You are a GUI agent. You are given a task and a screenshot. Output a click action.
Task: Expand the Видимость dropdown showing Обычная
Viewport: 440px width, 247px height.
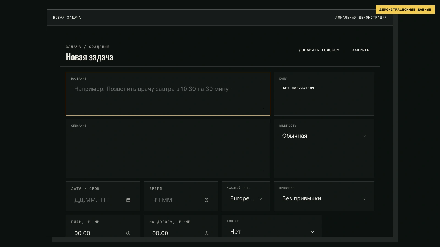tap(324, 136)
